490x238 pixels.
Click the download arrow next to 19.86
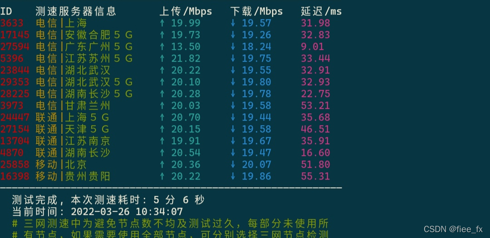(x=233, y=176)
